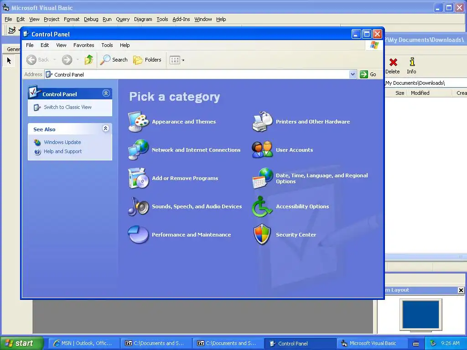The image size is (467, 350).
Task: Click the Control Panel title bar icon
Action: [x=26, y=34]
